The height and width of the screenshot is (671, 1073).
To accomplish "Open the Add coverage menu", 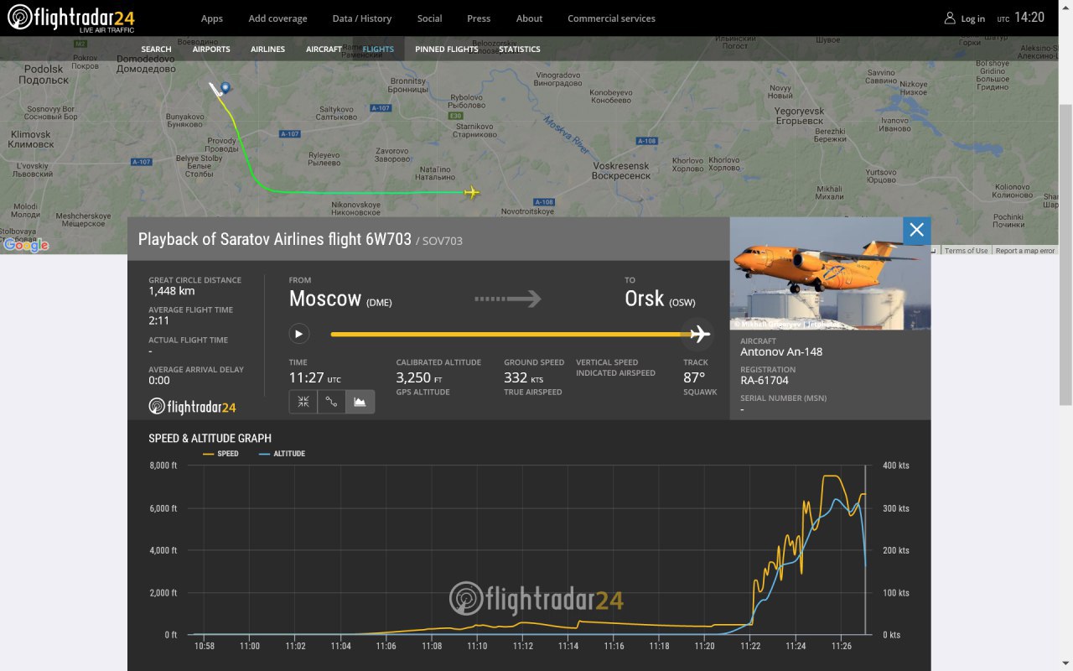I will pyautogui.click(x=277, y=18).
